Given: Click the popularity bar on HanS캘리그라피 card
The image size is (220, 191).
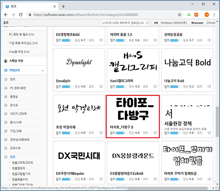Looking at the screenshot, I should [x=121, y=87].
